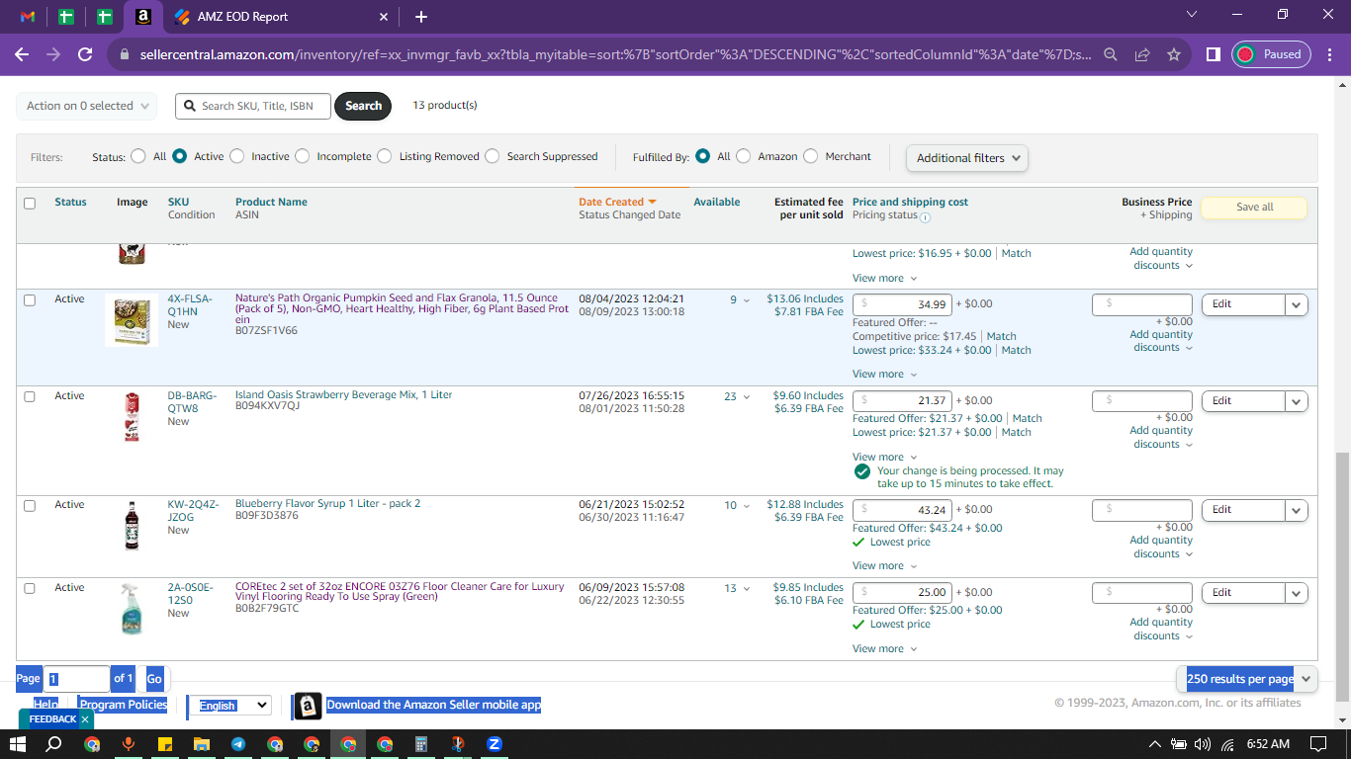Bookmark this page with the star
The height and width of the screenshot is (759, 1351).
(1174, 55)
